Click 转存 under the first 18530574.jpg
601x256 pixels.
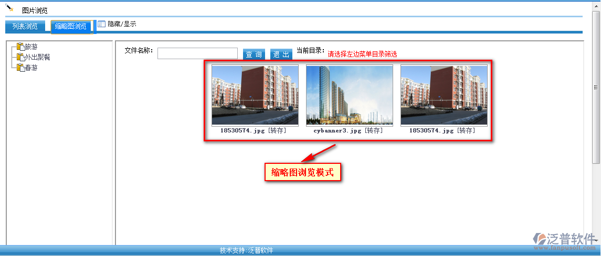tap(277, 131)
